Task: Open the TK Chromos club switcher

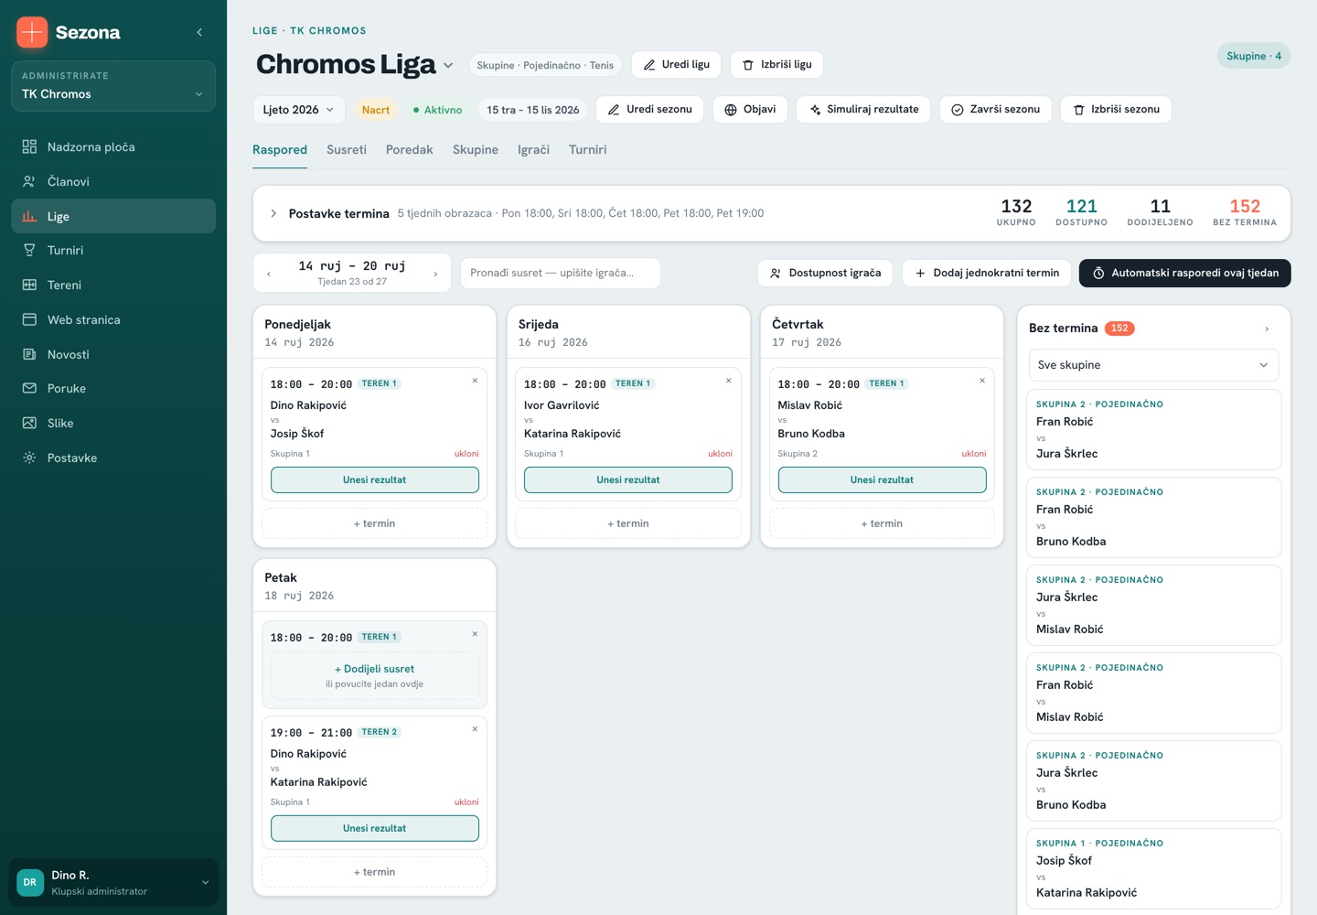Action: (x=113, y=86)
